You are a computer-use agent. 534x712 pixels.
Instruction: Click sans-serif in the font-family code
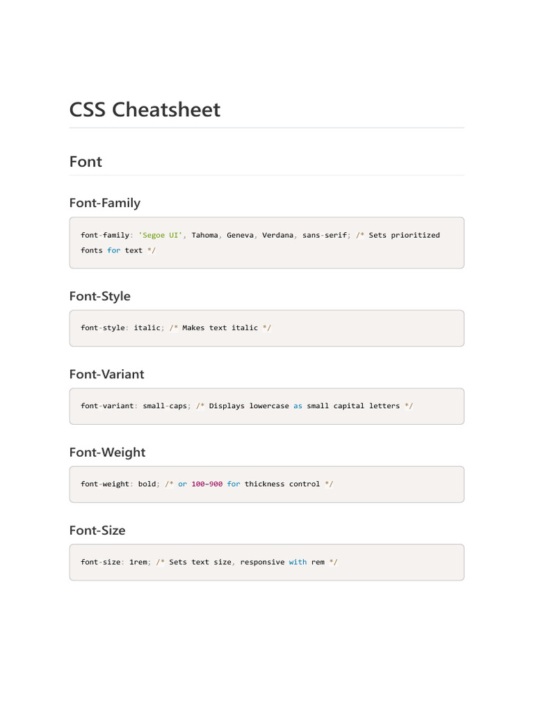coord(324,235)
